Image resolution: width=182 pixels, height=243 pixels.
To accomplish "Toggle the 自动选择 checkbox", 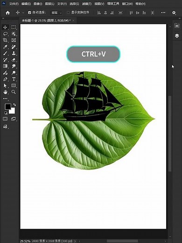I will coord(29,13).
